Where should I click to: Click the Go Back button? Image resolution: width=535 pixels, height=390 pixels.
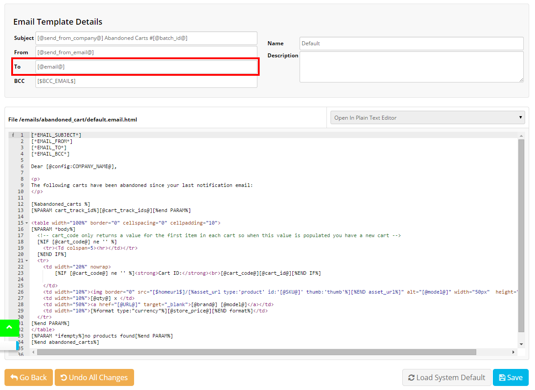(x=29, y=377)
